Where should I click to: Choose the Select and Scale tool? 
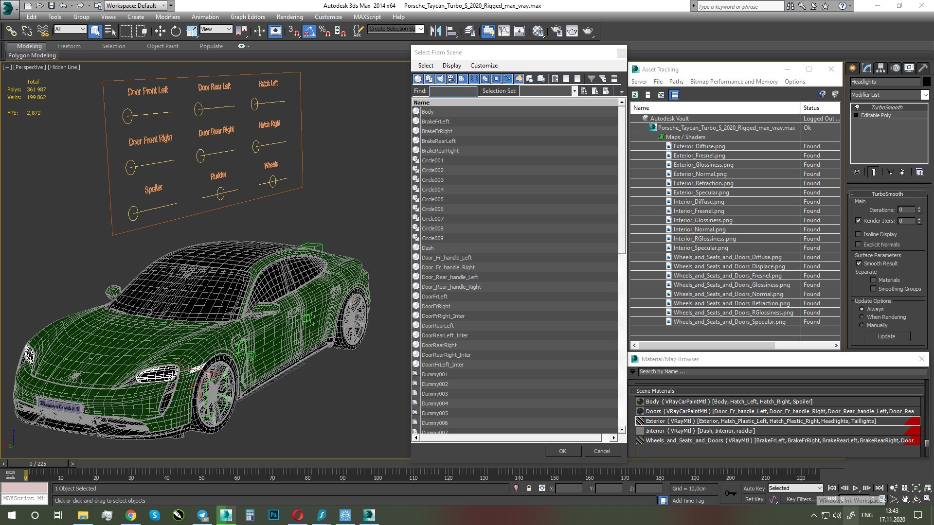click(192, 31)
